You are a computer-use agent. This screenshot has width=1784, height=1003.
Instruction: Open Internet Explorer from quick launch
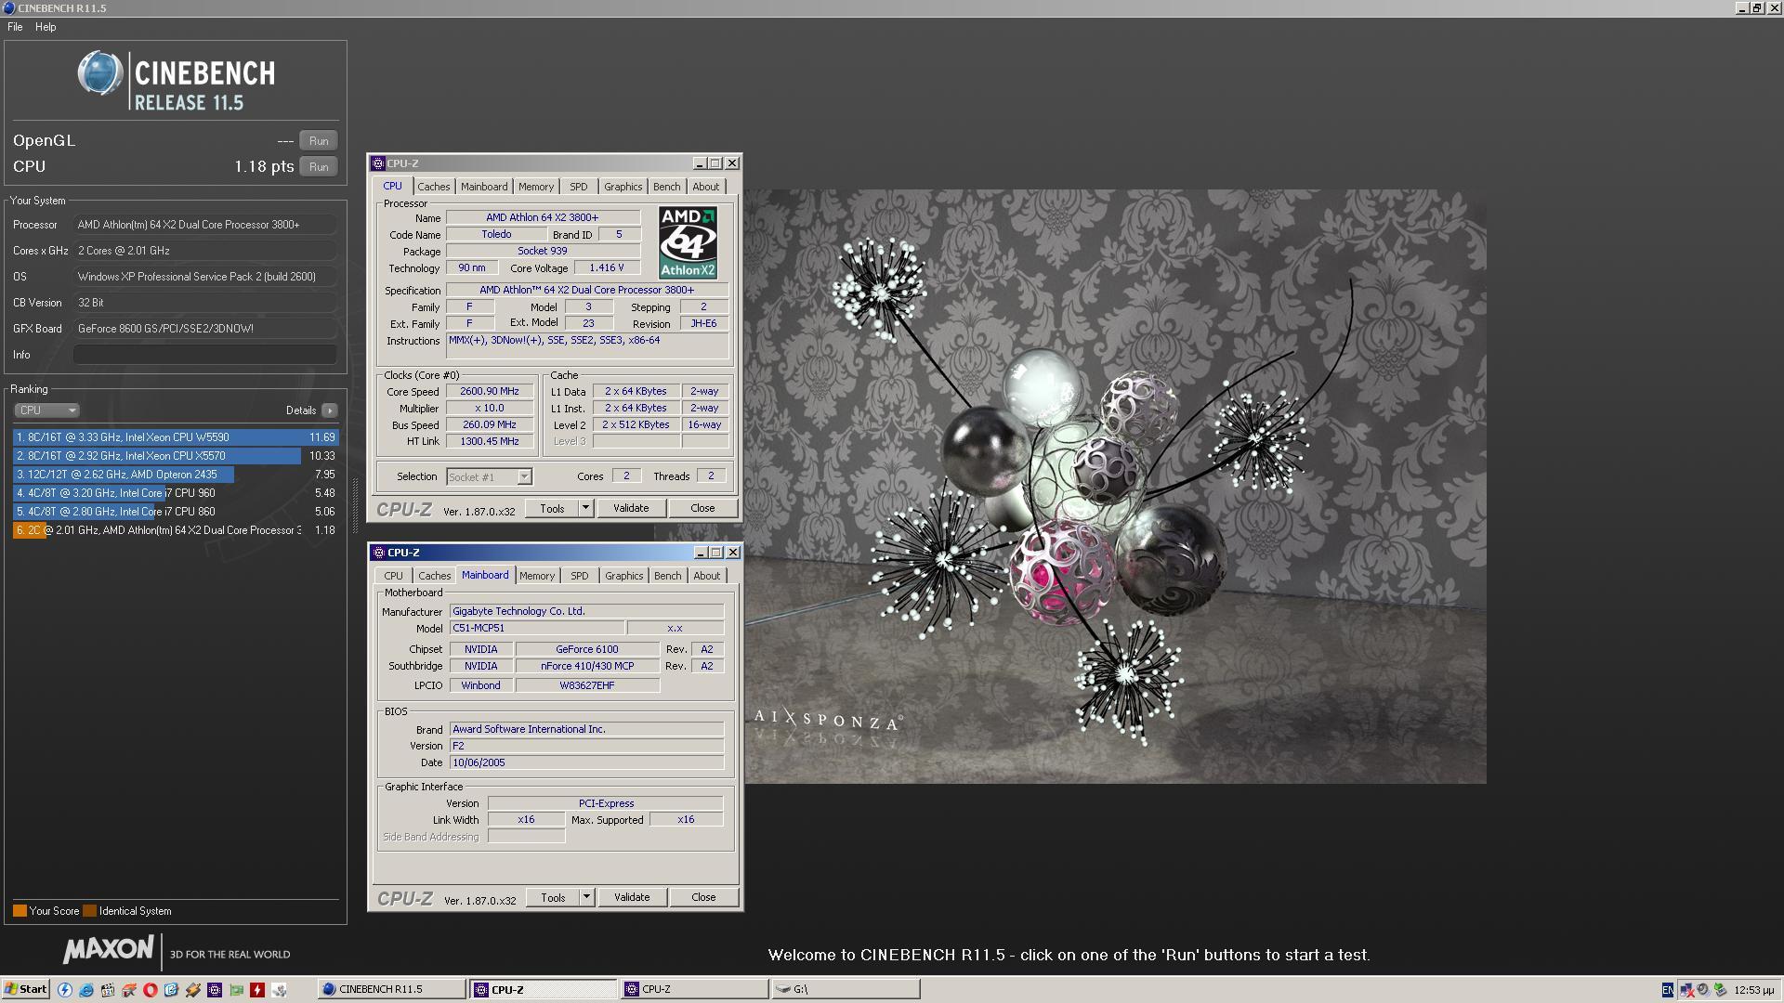[86, 990]
